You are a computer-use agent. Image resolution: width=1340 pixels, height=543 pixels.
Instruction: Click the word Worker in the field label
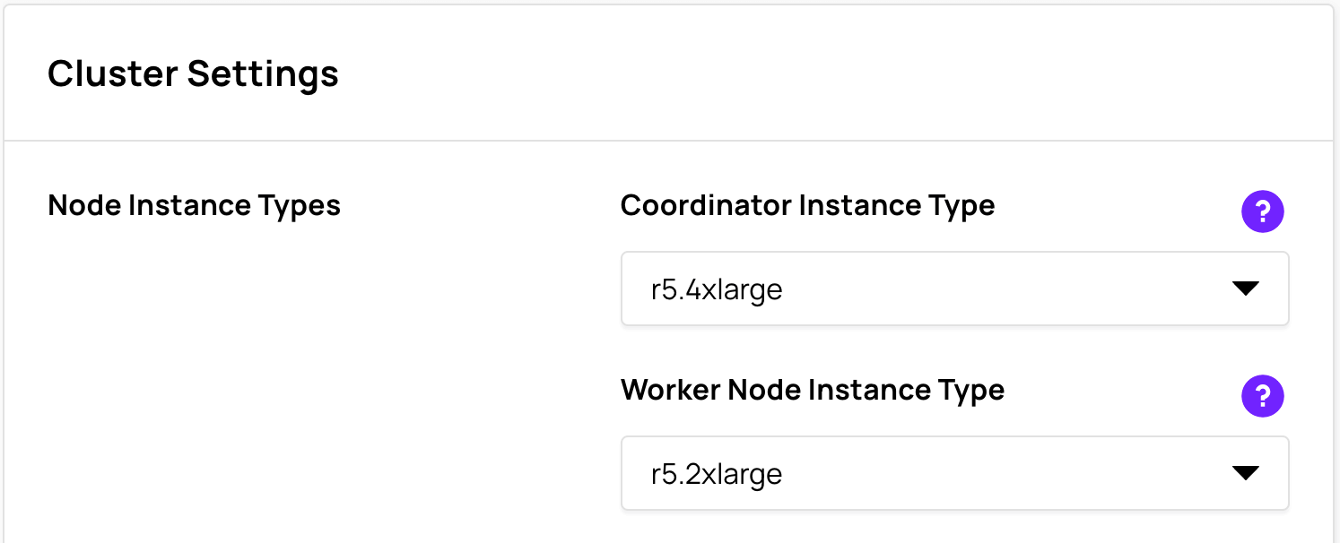(x=670, y=391)
